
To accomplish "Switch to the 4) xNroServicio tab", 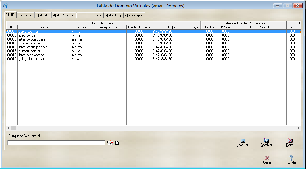I will point(64,15).
